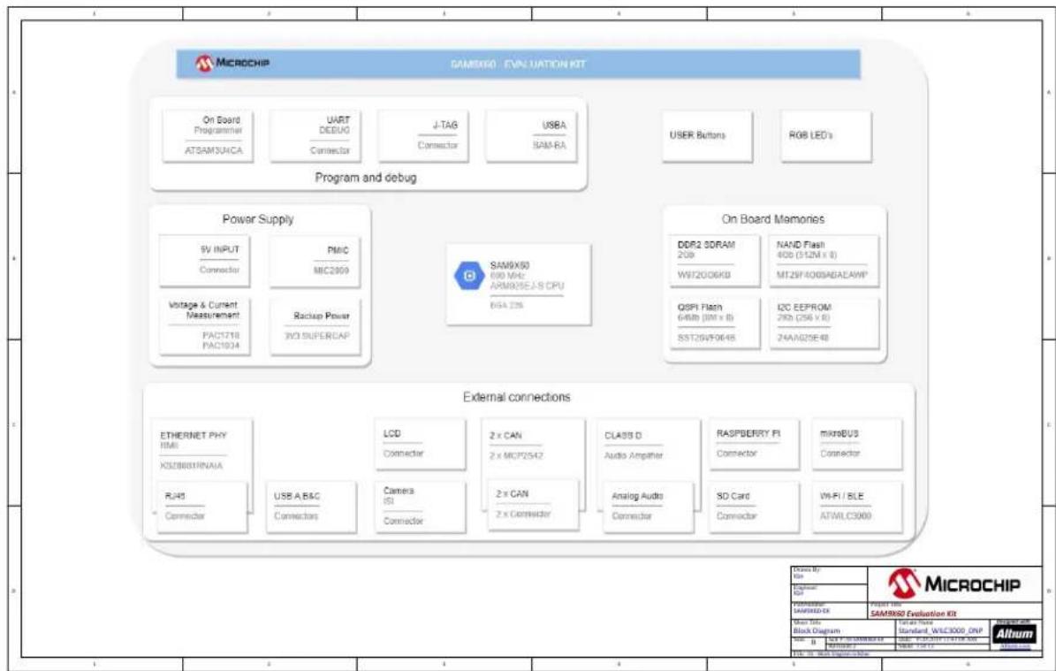Screen dimensions: 1056x671
Task: Select the 2 x CAN 2 x Connector block
Action: click(533, 504)
